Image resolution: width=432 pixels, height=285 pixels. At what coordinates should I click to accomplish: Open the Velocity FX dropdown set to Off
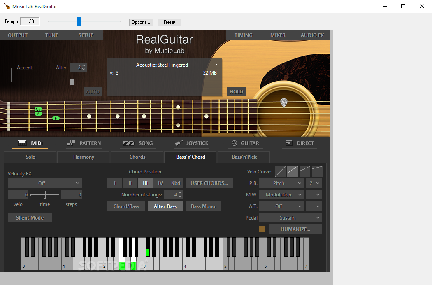(x=44, y=183)
